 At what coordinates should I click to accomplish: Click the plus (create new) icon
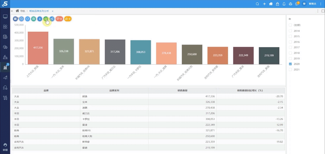(264, 4)
